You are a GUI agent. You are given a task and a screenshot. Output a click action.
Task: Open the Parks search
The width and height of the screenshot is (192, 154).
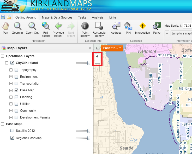click(x=157, y=28)
